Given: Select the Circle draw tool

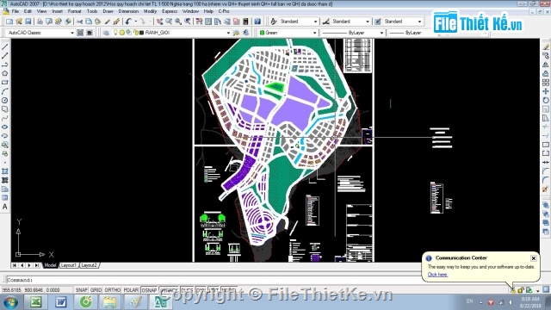Looking at the screenshot, I should tap(5, 101).
